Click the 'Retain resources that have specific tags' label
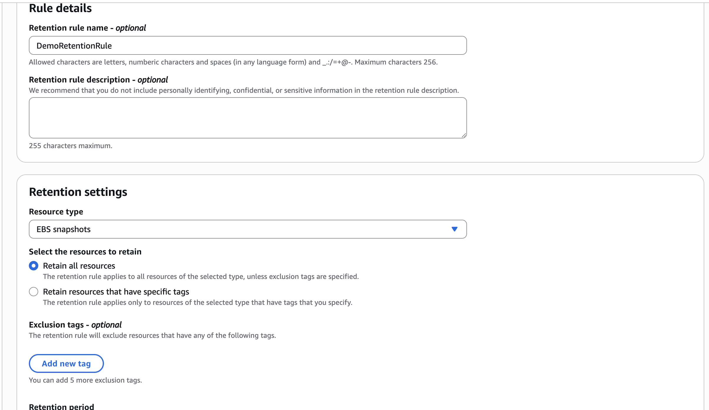Screen dimensions: 709x410 tap(116, 292)
